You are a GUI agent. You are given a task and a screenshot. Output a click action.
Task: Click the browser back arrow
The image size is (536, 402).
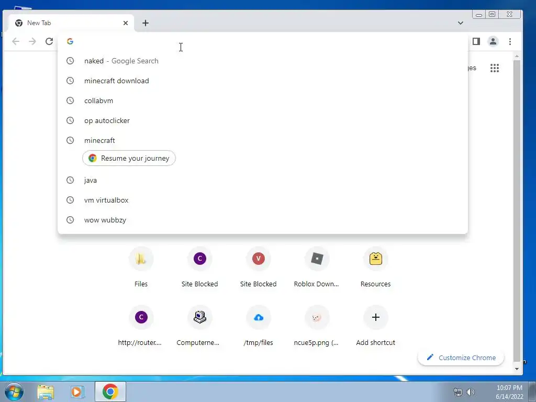point(16,41)
